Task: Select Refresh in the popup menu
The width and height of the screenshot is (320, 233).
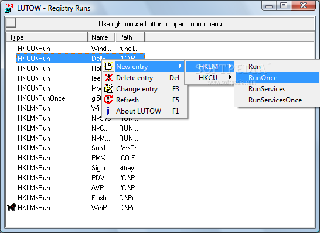Action: coord(145,100)
